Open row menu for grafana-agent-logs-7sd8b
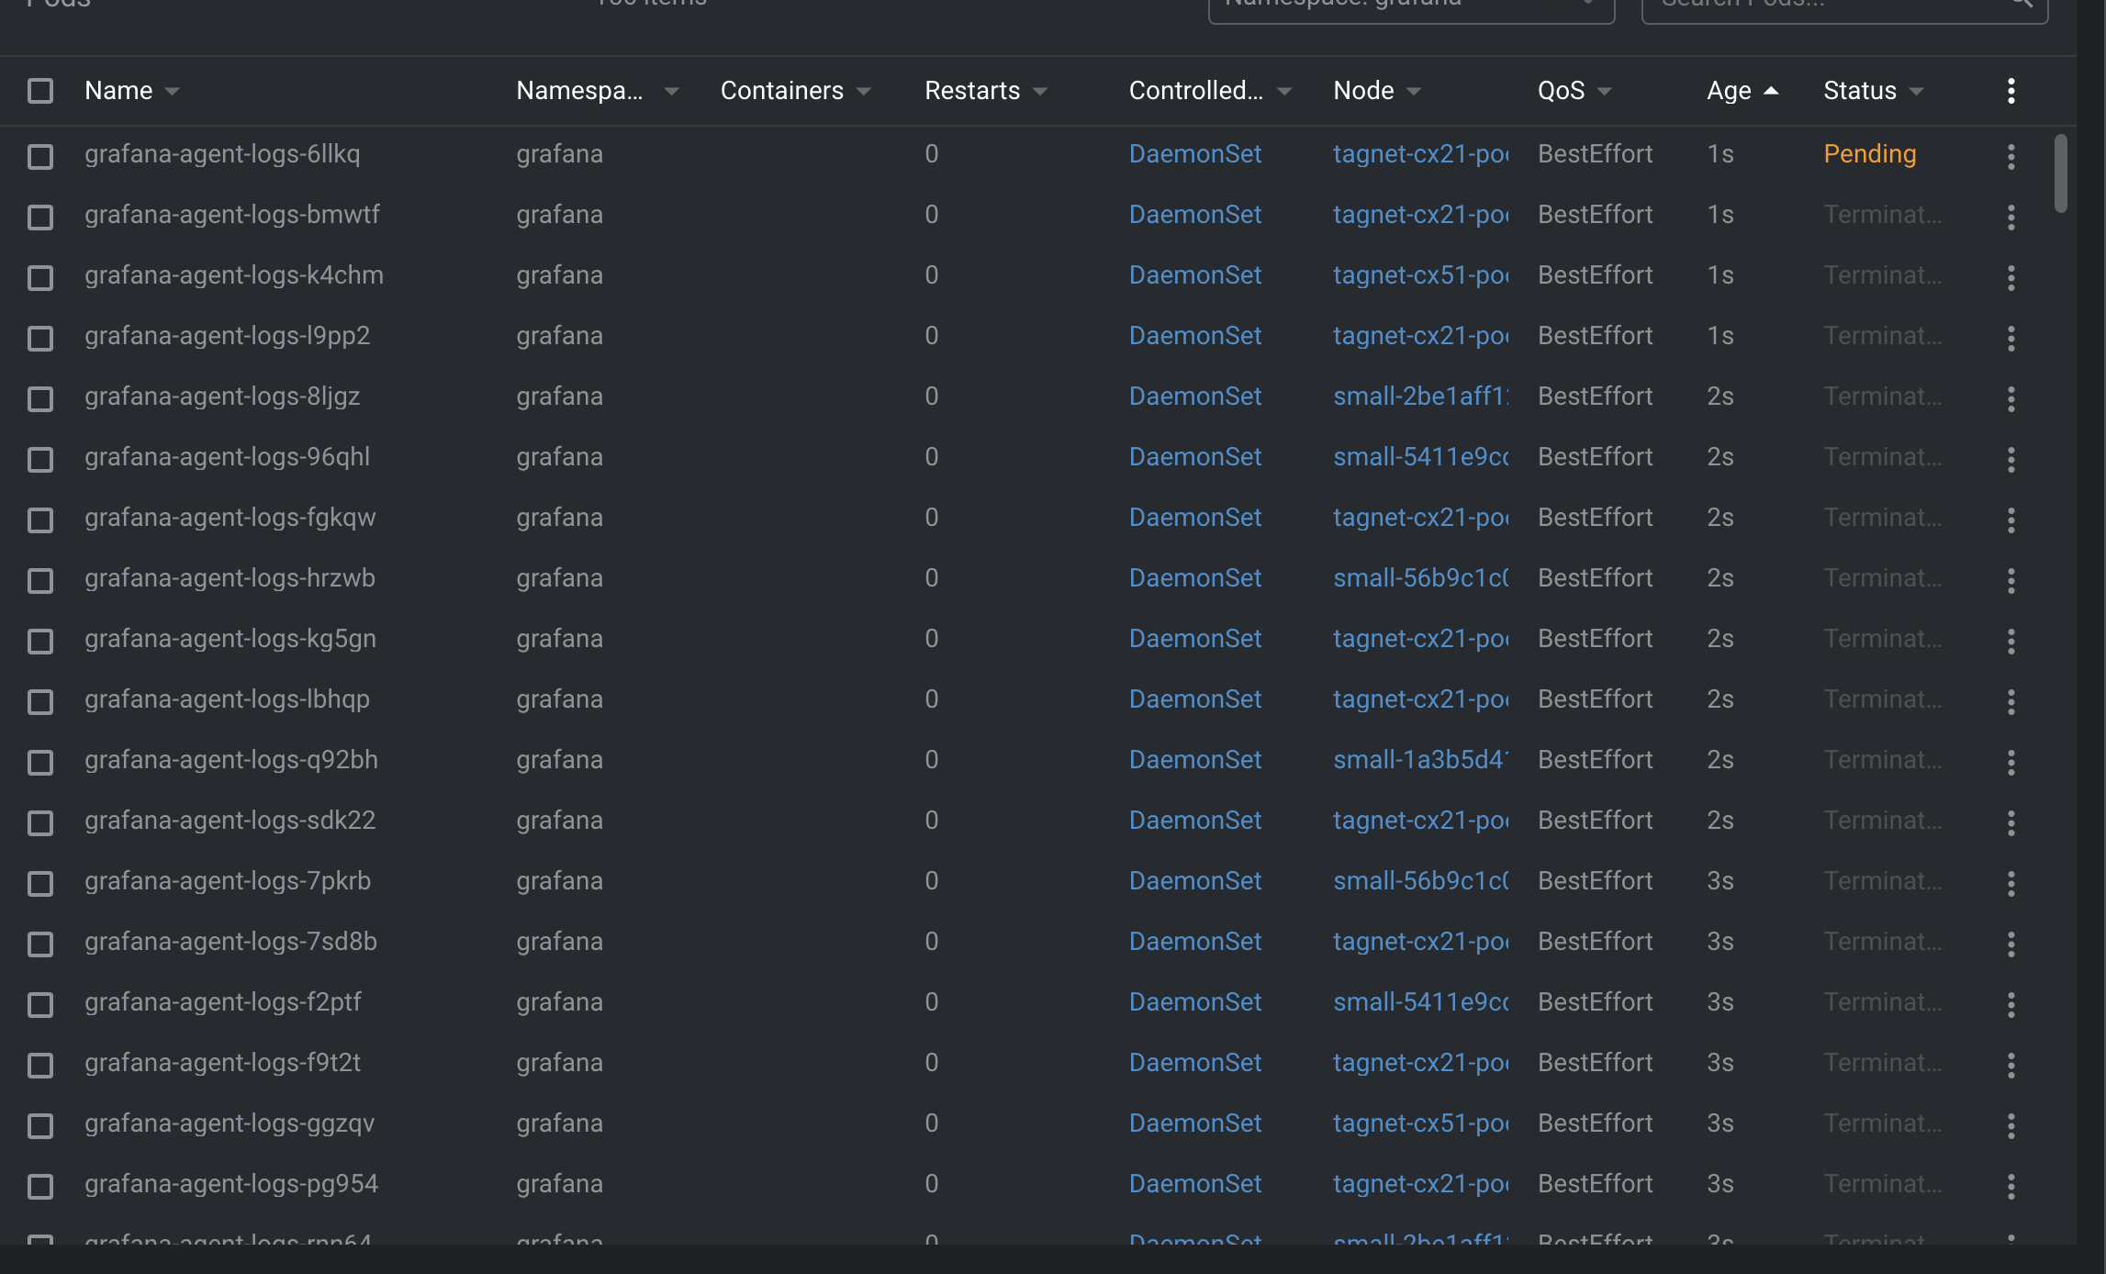Screen dimensions: 2106x1274 pyautogui.click(x=2011, y=943)
